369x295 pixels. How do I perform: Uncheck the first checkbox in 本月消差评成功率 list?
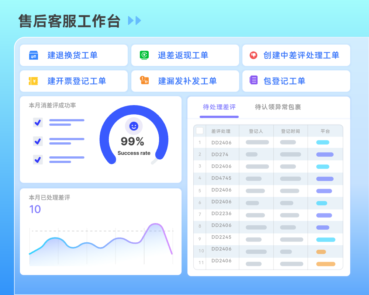click(x=38, y=122)
